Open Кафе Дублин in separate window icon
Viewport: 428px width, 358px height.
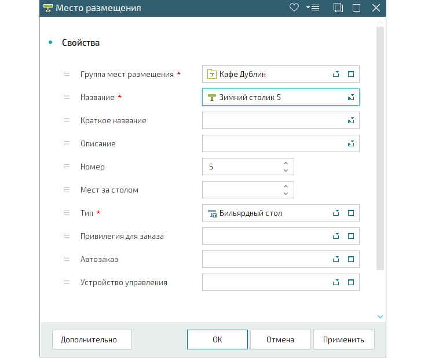point(350,74)
